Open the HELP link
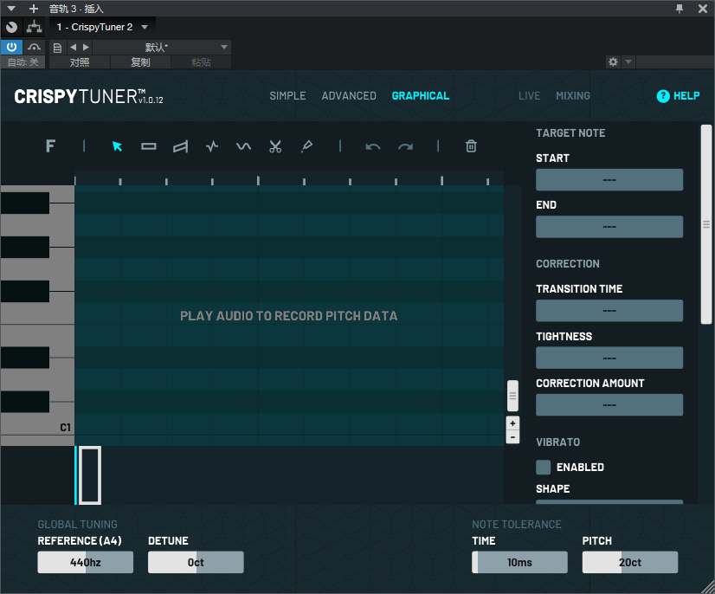 pyautogui.click(x=686, y=96)
